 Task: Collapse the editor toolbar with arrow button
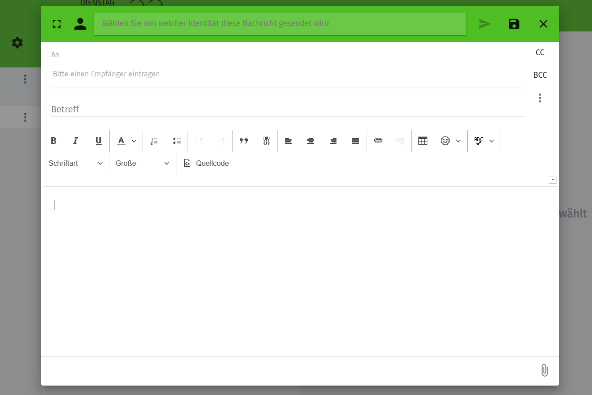[x=553, y=180]
